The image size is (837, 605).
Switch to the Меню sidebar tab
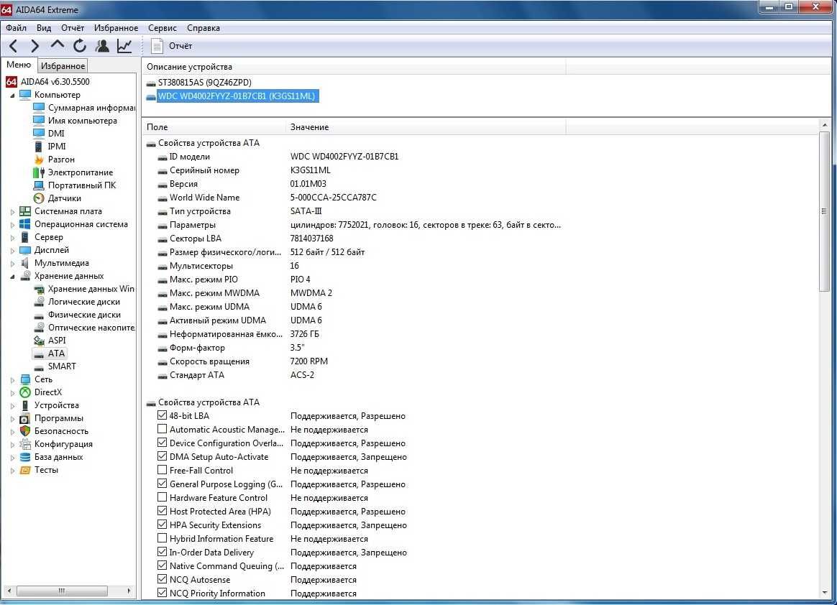[19, 65]
